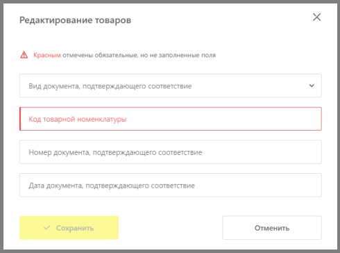Click the red left edge of Код field

(x=20, y=119)
